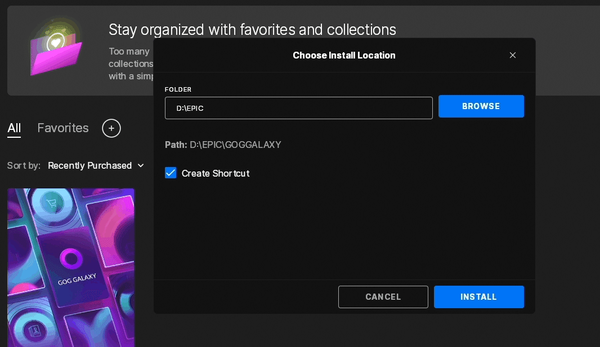Click the Install button

(478, 297)
